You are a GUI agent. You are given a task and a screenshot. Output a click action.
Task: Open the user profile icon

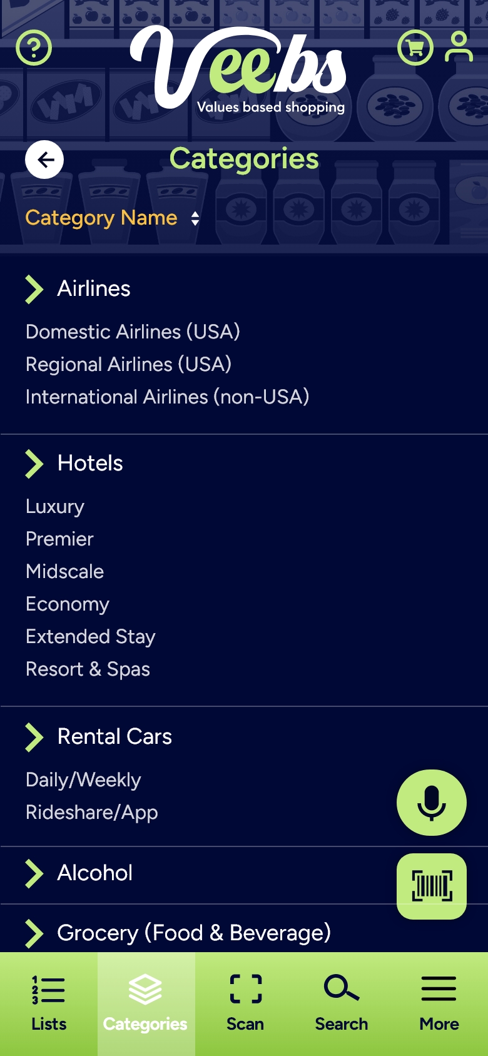point(459,47)
